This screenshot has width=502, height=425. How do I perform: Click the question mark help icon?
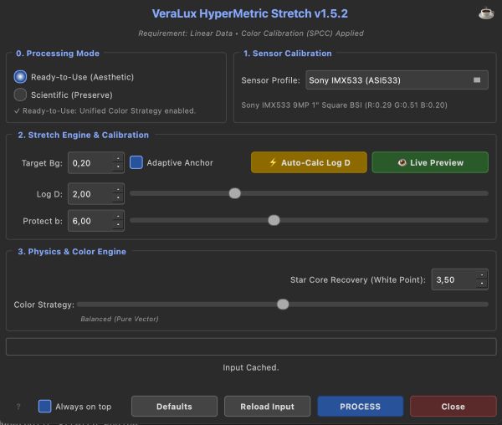18,407
